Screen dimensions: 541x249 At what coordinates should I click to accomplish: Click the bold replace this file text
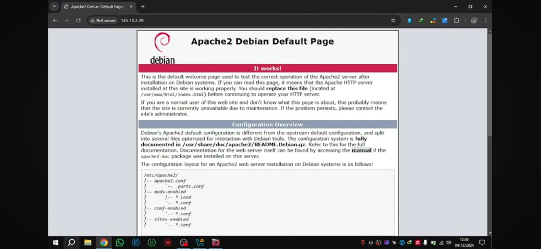point(287,88)
